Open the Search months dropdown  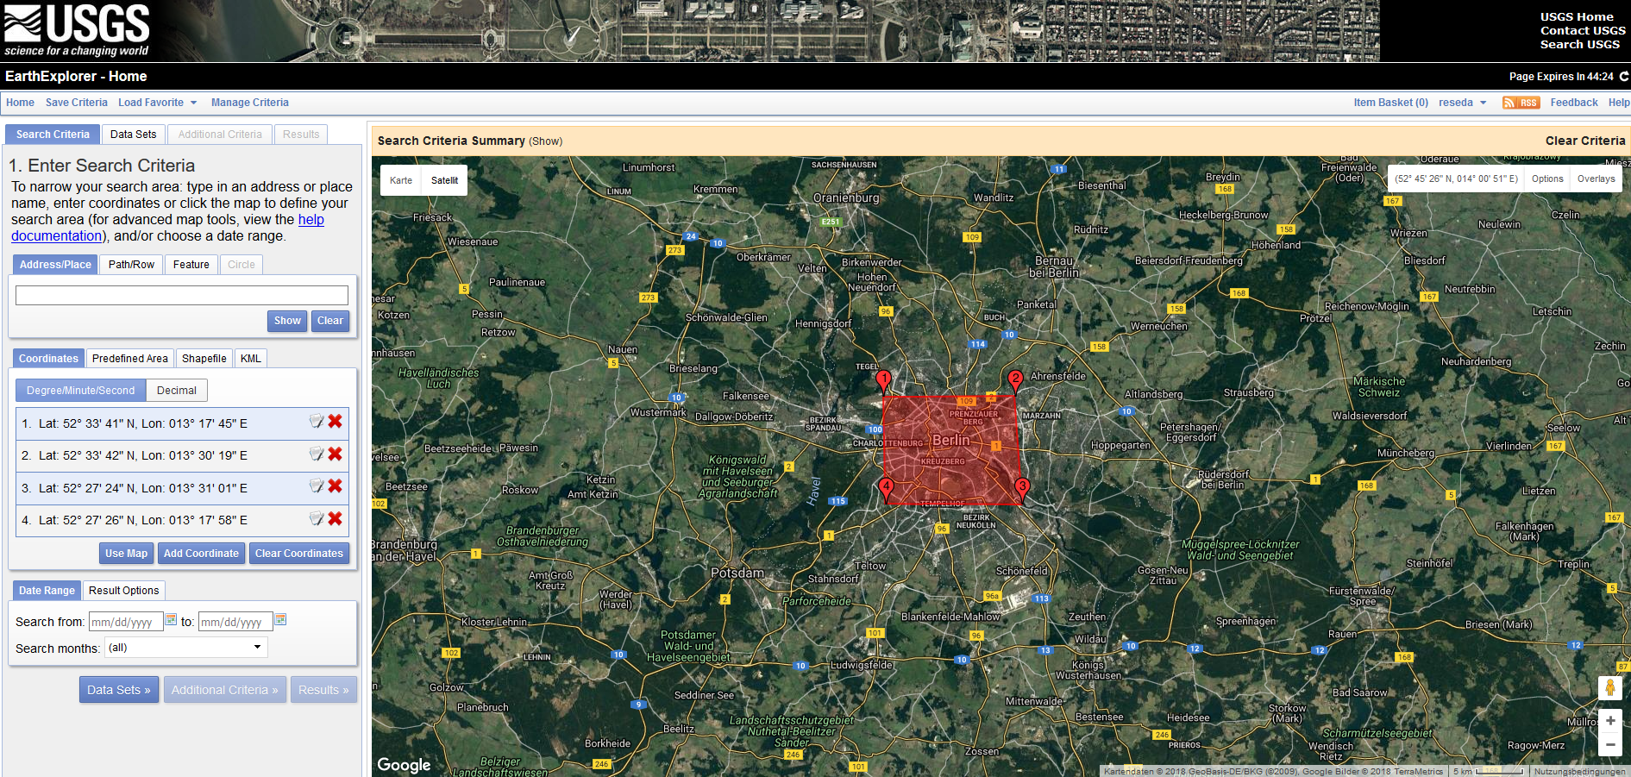pos(185,648)
